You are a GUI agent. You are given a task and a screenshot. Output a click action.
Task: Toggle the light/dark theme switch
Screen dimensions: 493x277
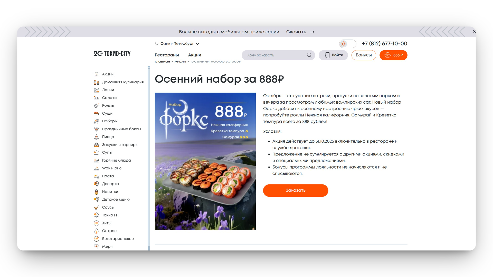click(x=347, y=44)
